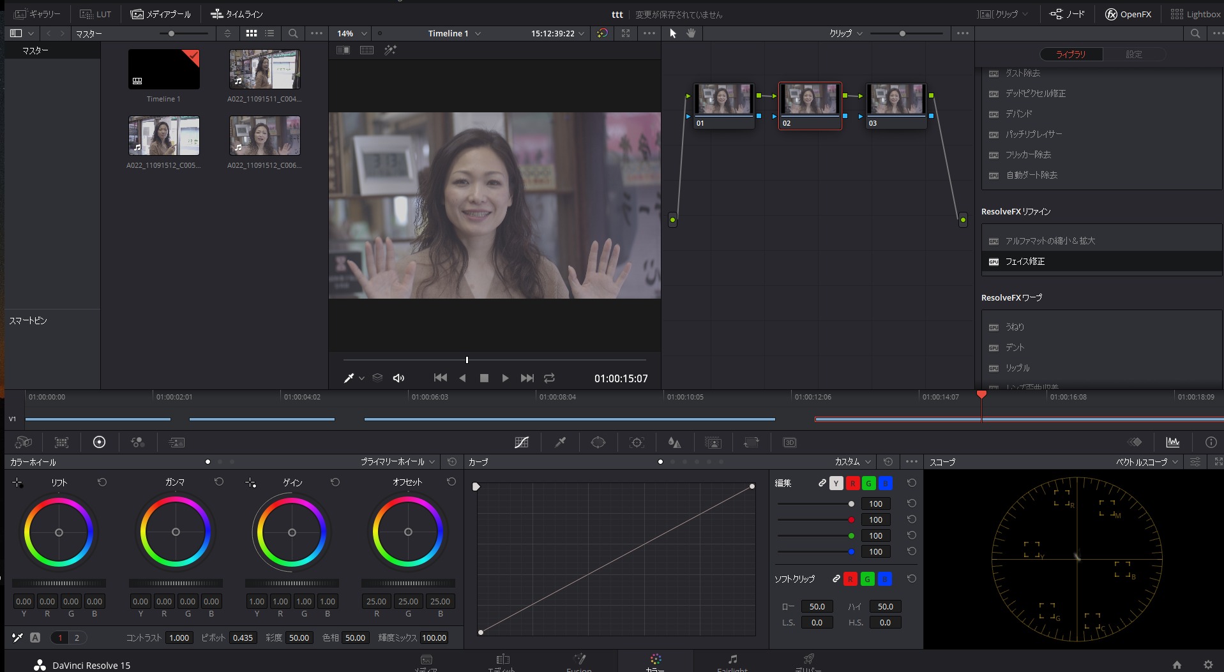Image resolution: width=1224 pixels, height=672 pixels.
Task: Open the viewer zoom 14% dropdown
Action: (352, 33)
